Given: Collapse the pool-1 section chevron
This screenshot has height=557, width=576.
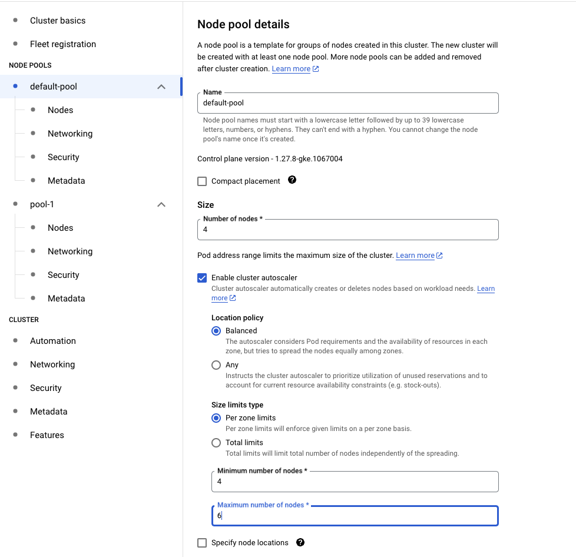Looking at the screenshot, I should [161, 204].
